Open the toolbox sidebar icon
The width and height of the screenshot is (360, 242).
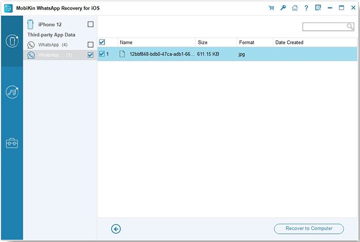[x=12, y=143]
